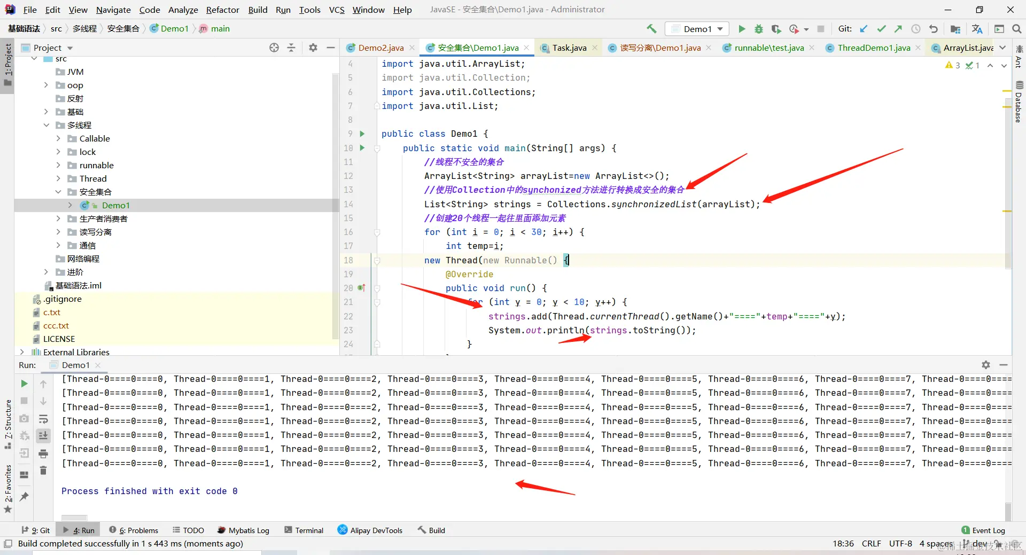Switch to the Task.java tab
This screenshot has height=555, width=1026.
(x=569, y=48)
